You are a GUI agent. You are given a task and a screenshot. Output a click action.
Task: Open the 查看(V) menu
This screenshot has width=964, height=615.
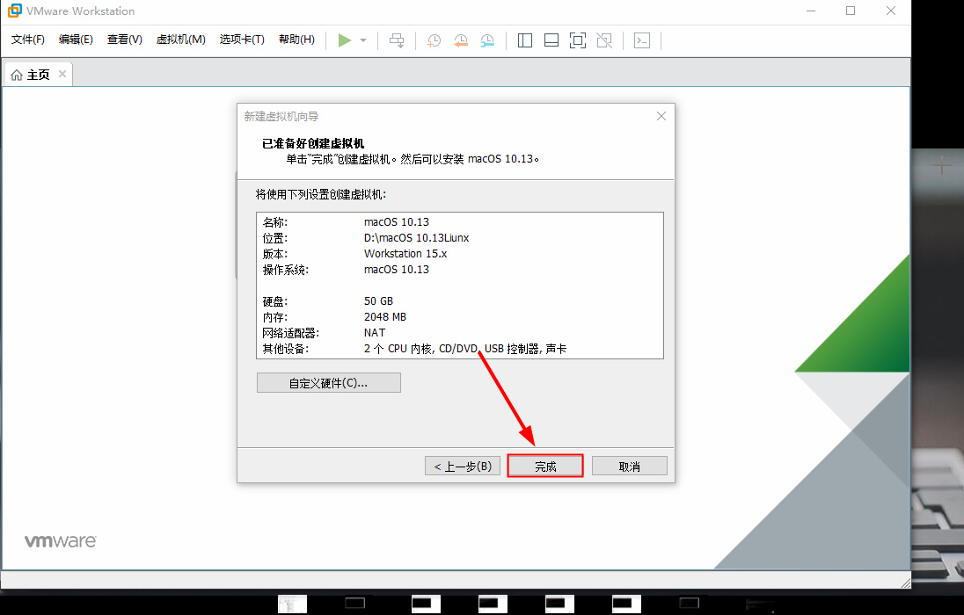coord(124,40)
